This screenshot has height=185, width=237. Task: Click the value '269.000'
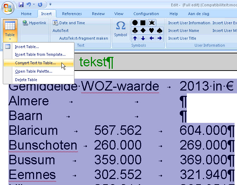(x=203, y=145)
